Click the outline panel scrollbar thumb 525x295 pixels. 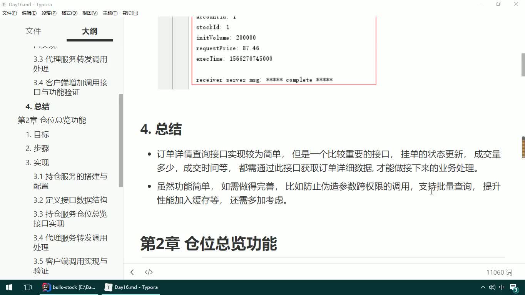point(121,140)
